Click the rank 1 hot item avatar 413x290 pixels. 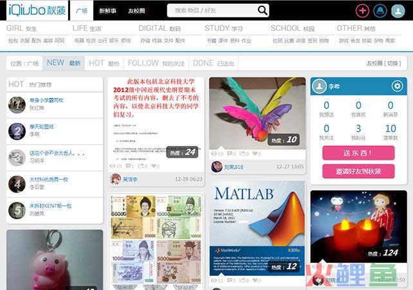pyautogui.click(x=17, y=105)
